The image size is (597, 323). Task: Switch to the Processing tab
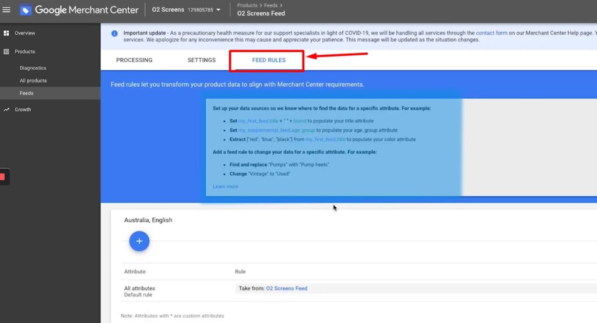(x=134, y=60)
